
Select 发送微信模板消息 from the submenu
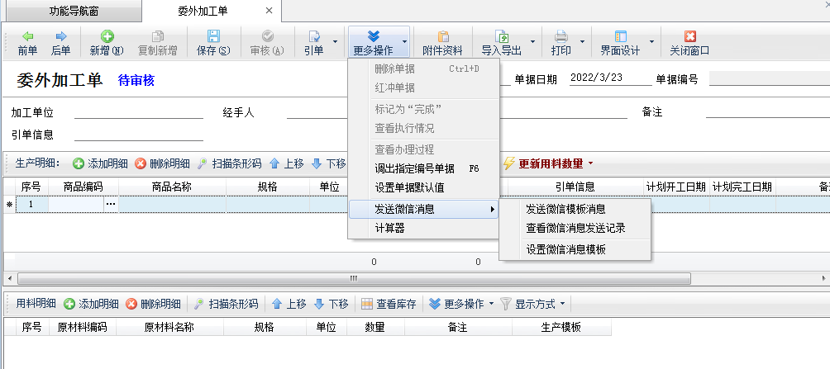(x=565, y=209)
